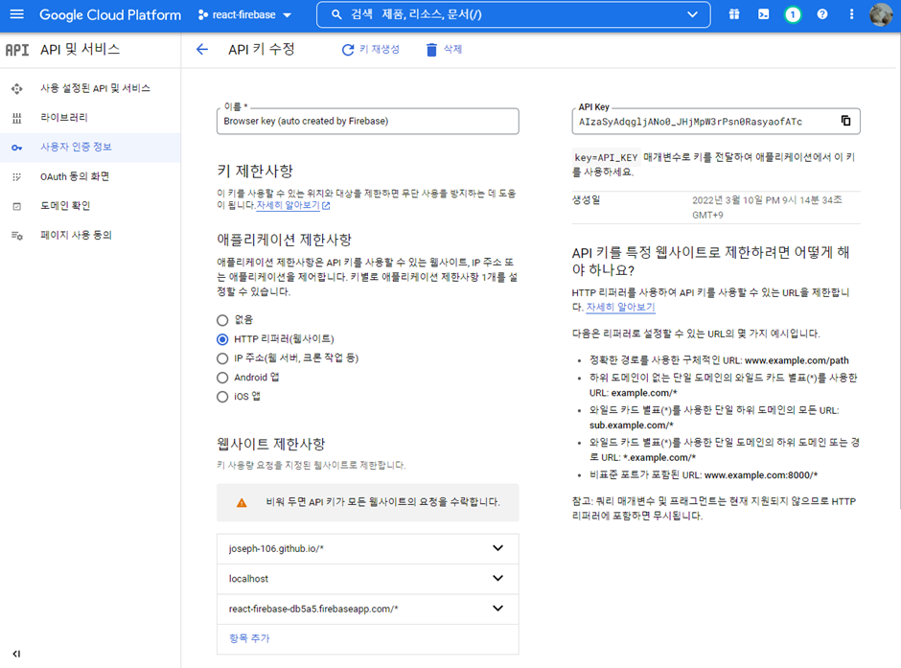Image resolution: width=901 pixels, height=668 pixels.
Task: Open 자세히 알아보기 link in right help panel
Action: click(620, 308)
